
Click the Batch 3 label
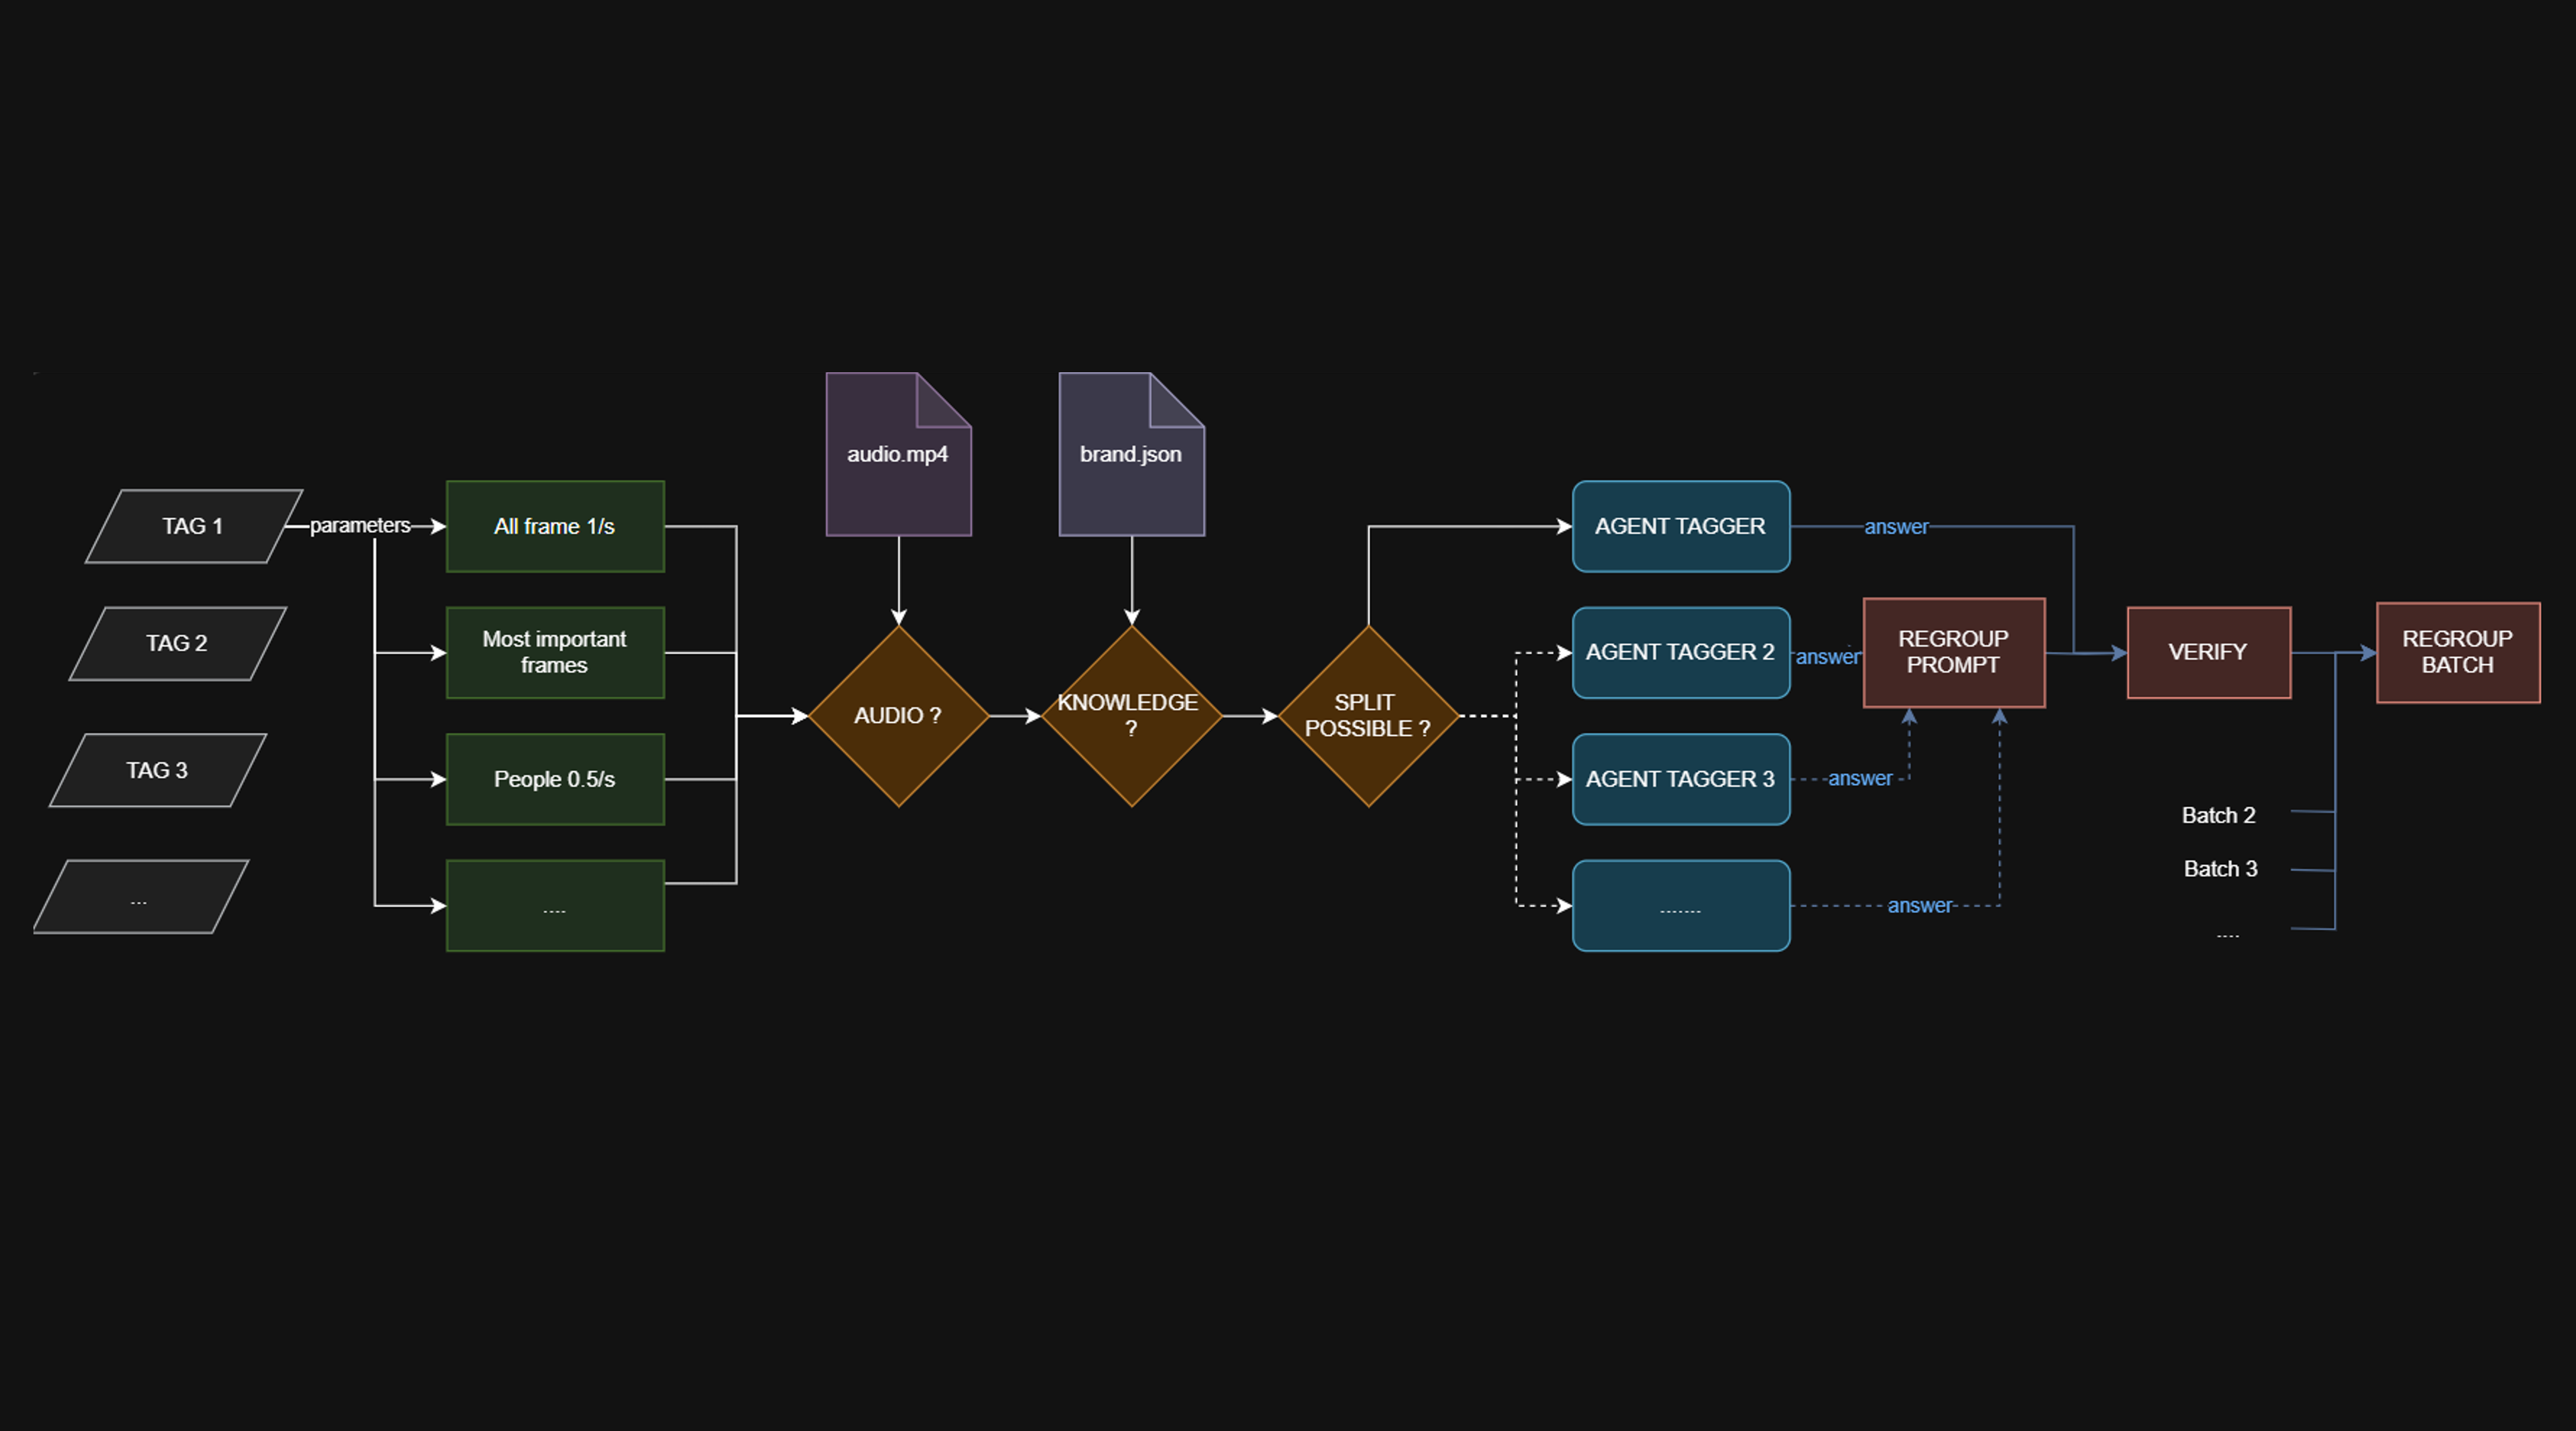click(x=2221, y=869)
